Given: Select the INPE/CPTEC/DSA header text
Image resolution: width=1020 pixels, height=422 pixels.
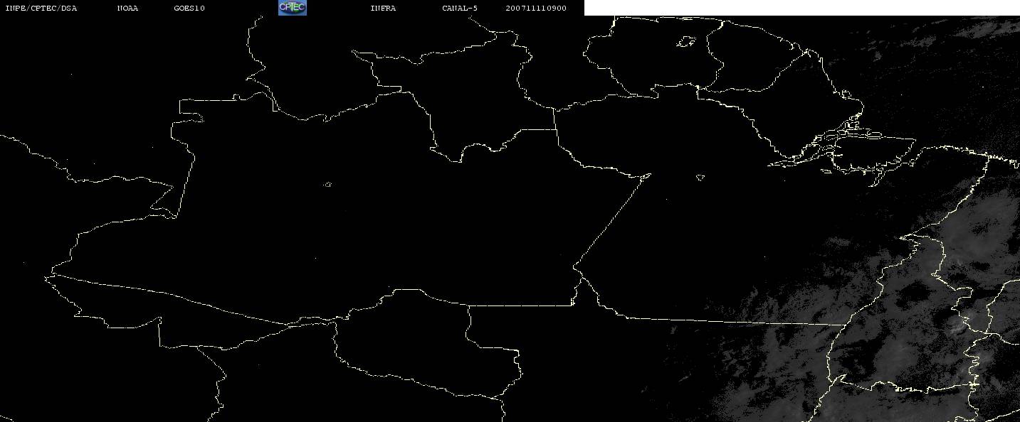Looking at the screenshot, I should point(41,9).
